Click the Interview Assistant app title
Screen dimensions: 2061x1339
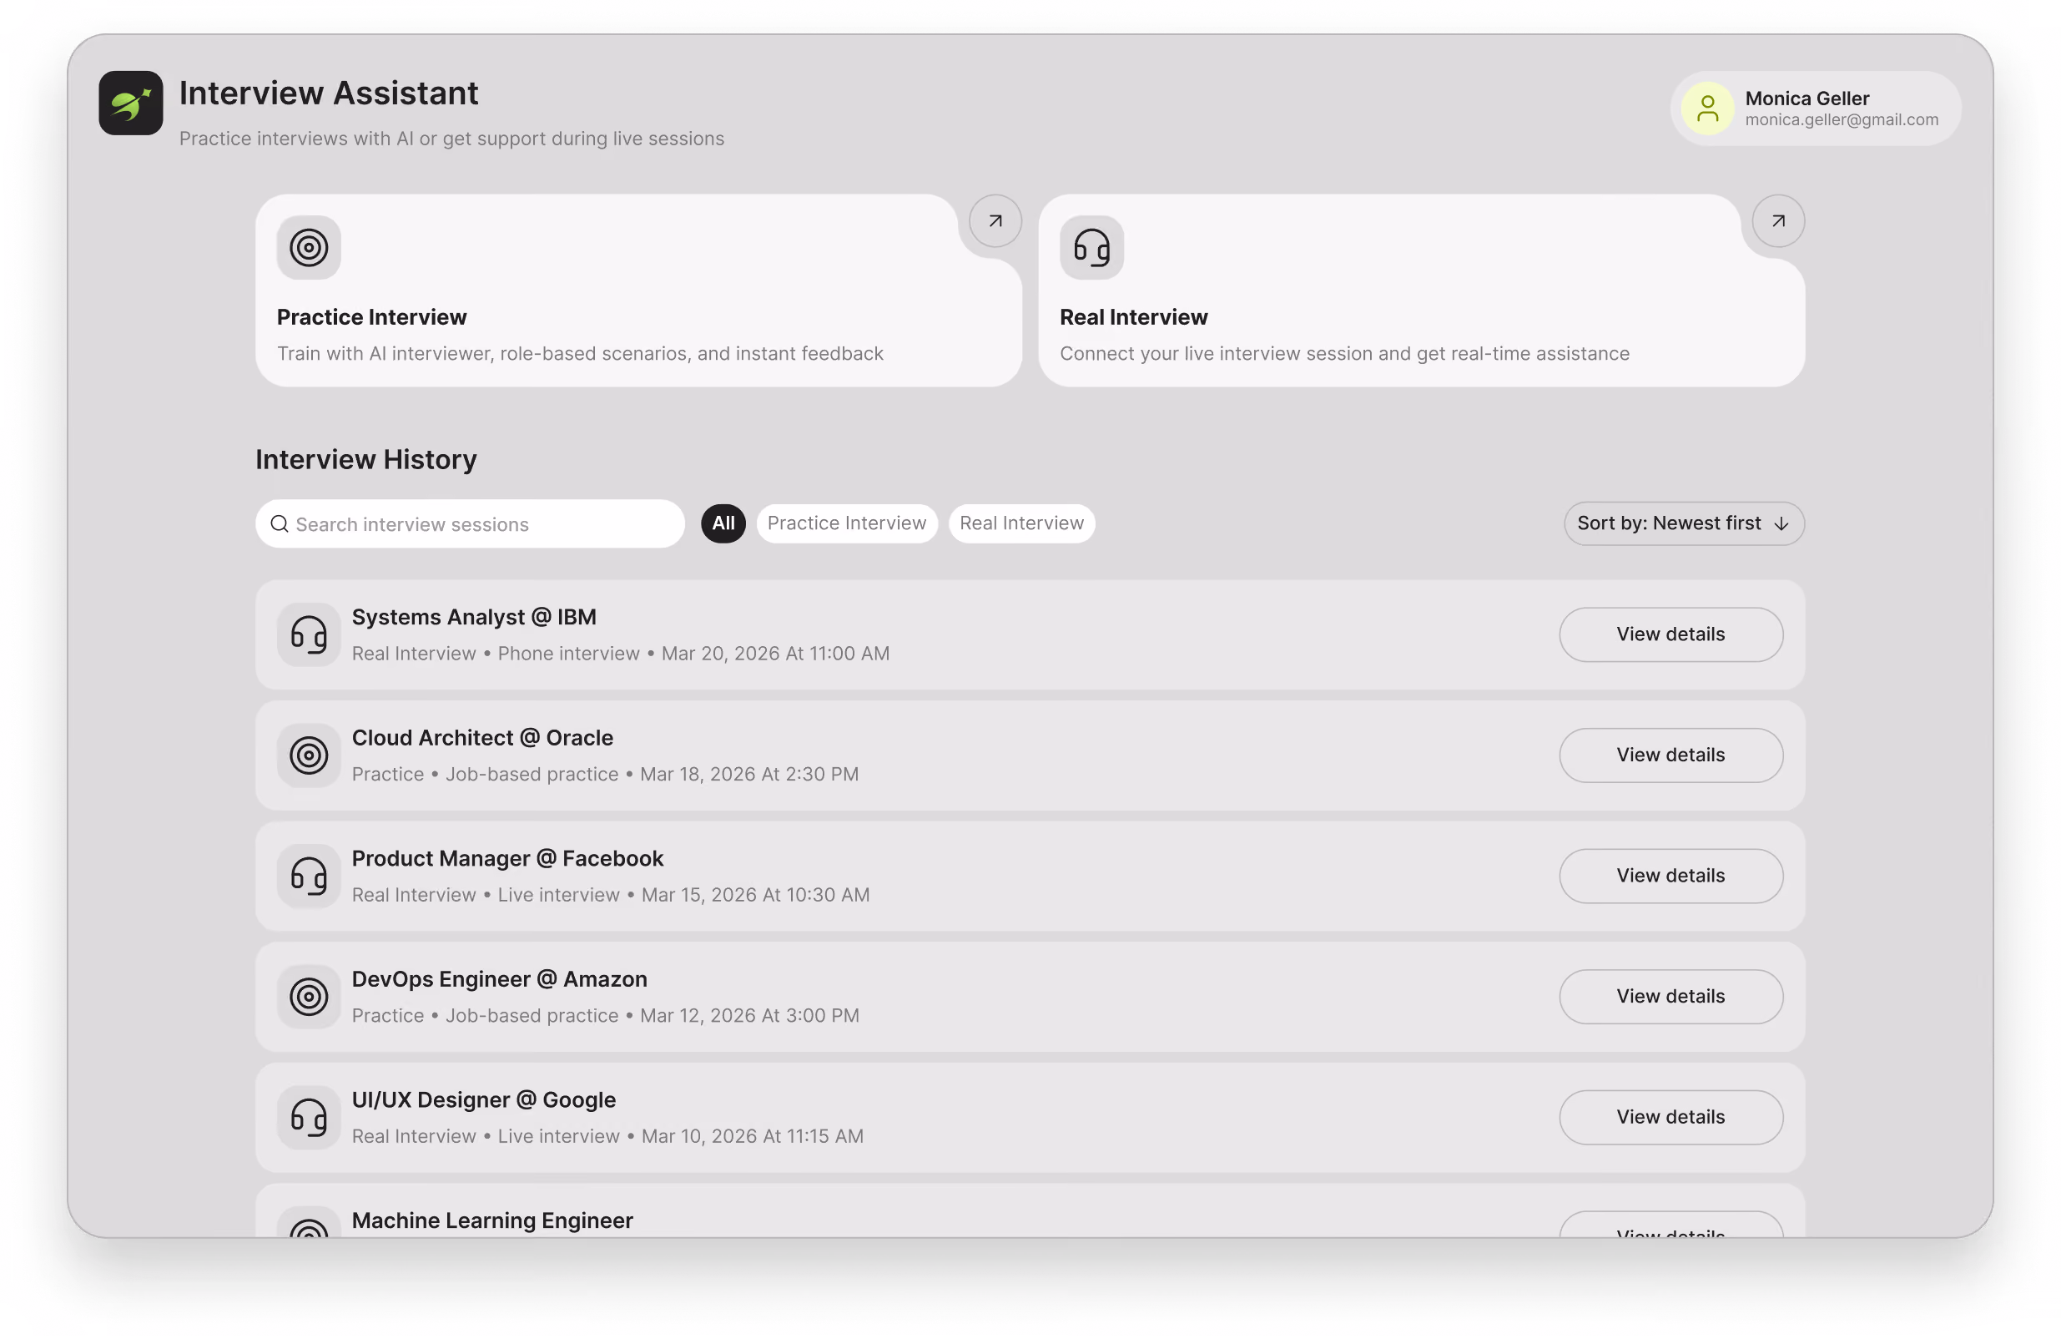tap(328, 93)
